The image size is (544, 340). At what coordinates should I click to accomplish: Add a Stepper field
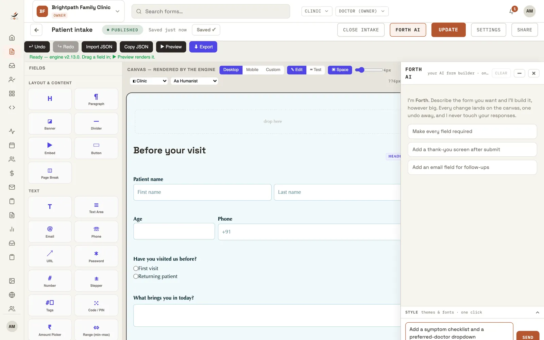tap(96, 280)
